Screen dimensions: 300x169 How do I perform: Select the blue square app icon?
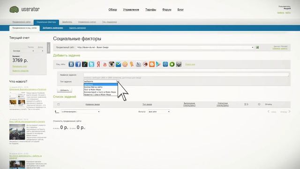click(165, 64)
